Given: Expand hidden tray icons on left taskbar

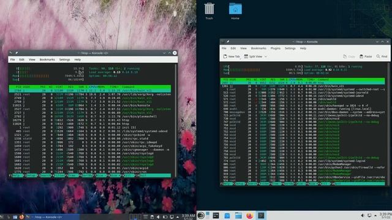Looking at the screenshot, I should [178, 218].
